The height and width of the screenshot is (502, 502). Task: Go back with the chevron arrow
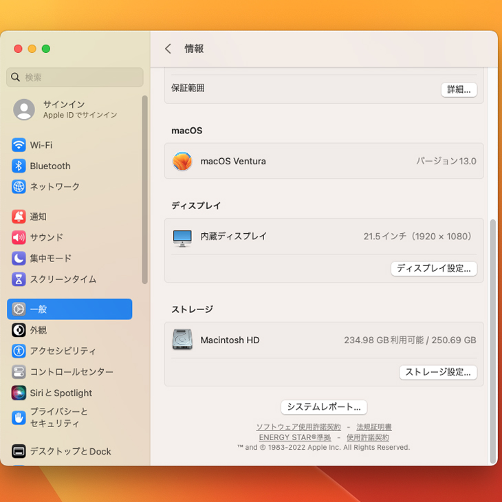coord(168,49)
